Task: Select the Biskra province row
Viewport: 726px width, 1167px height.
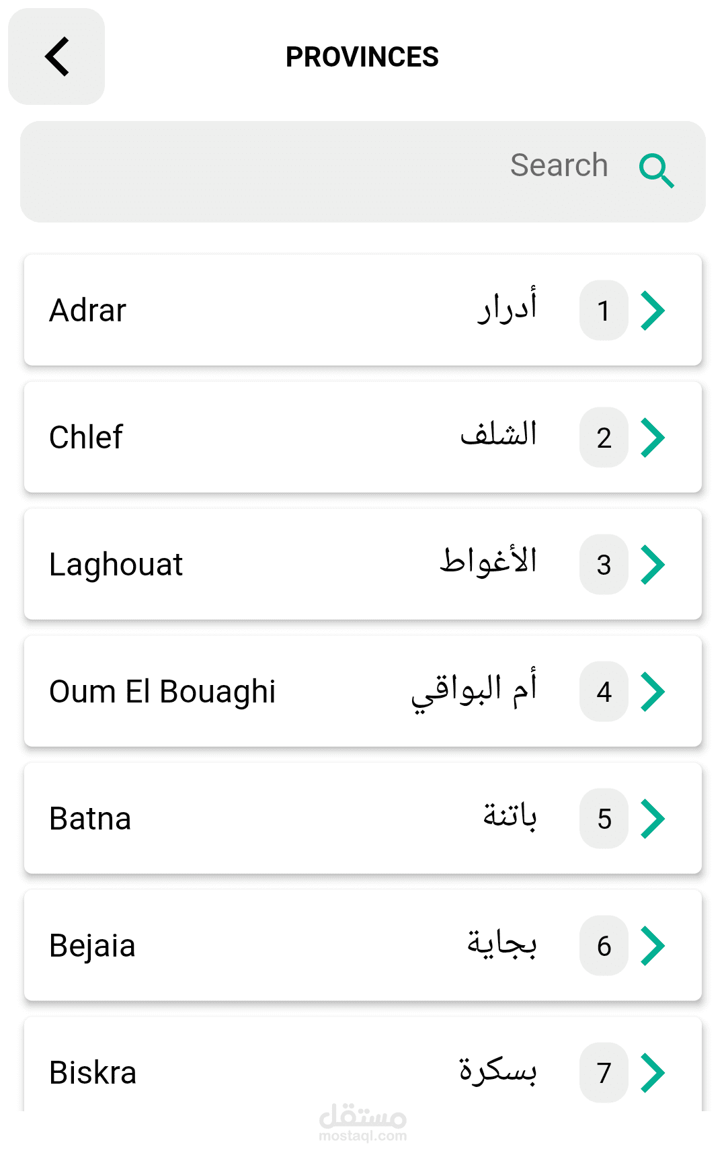Action: tap(269, 1072)
